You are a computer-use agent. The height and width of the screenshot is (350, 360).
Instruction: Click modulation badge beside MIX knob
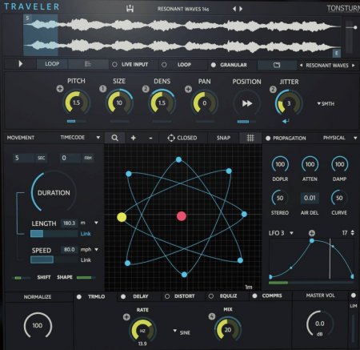(x=212, y=316)
